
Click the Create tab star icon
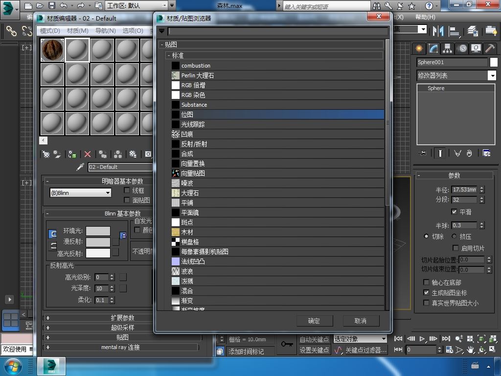coord(419,48)
